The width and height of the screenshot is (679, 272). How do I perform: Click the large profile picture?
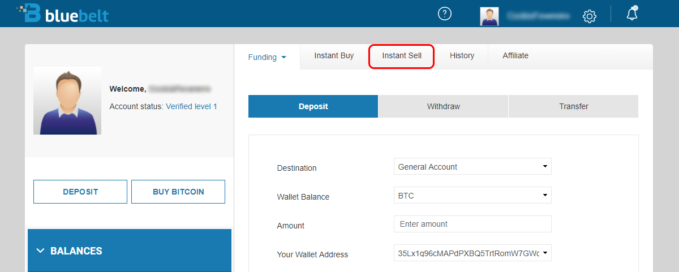(67, 101)
